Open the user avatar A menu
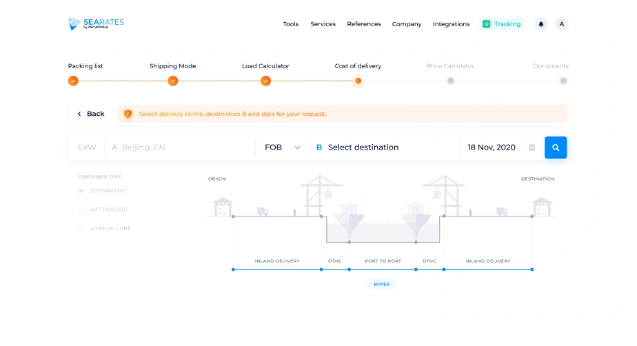637x346 pixels. [x=561, y=24]
